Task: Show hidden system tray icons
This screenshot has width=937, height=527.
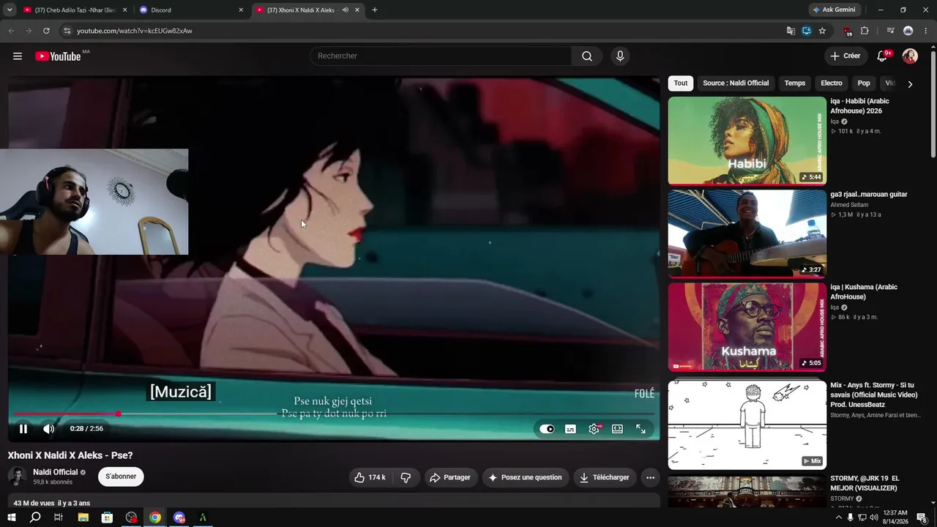Action: click(x=838, y=517)
